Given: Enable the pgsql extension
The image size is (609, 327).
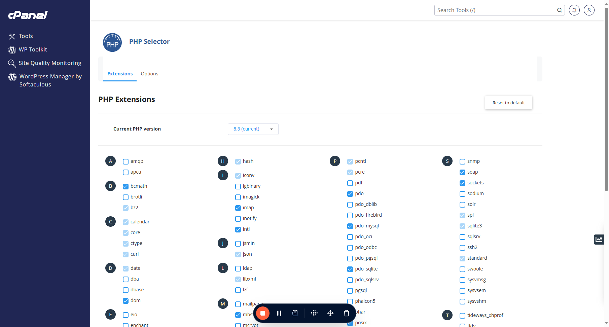Looking at the screenshot, I should [350, 291].
